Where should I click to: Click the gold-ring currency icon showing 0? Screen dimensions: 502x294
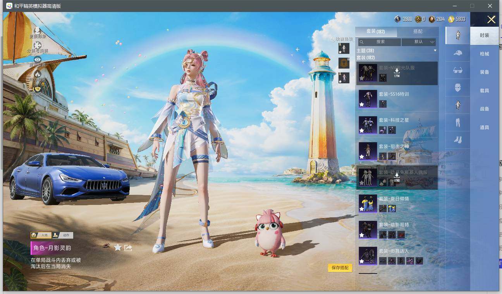(418, 19)
